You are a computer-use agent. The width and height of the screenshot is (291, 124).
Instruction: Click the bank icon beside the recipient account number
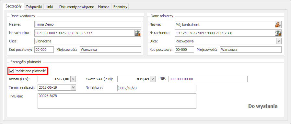pyautogui.click(x=278, y=33)
